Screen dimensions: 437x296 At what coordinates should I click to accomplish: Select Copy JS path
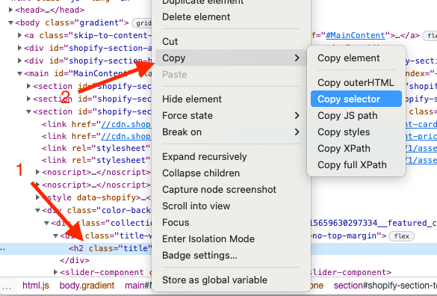pos(347,116)
